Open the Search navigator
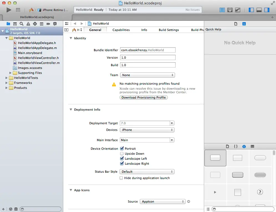 click(x=21, y=24)
